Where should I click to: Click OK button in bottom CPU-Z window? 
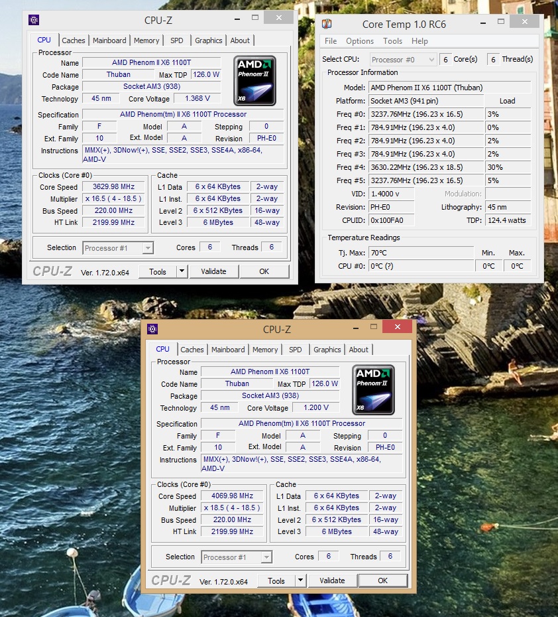383,581
